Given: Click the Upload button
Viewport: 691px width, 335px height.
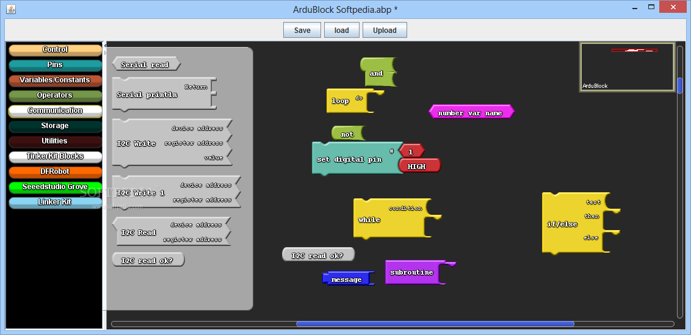Looking at the screenshot, I should pyautogui.click(x=385, y=31).
